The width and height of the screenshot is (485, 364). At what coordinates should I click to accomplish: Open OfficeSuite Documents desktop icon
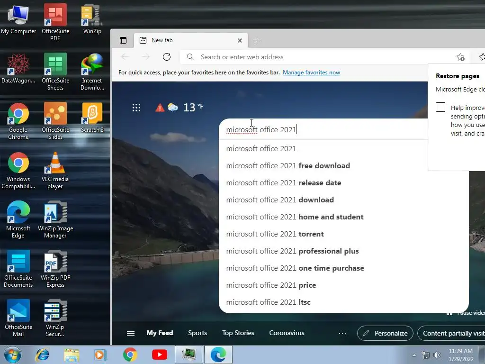(x=18, y=269)
